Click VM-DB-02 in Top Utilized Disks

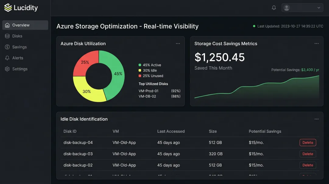click(x=147, y=96)
